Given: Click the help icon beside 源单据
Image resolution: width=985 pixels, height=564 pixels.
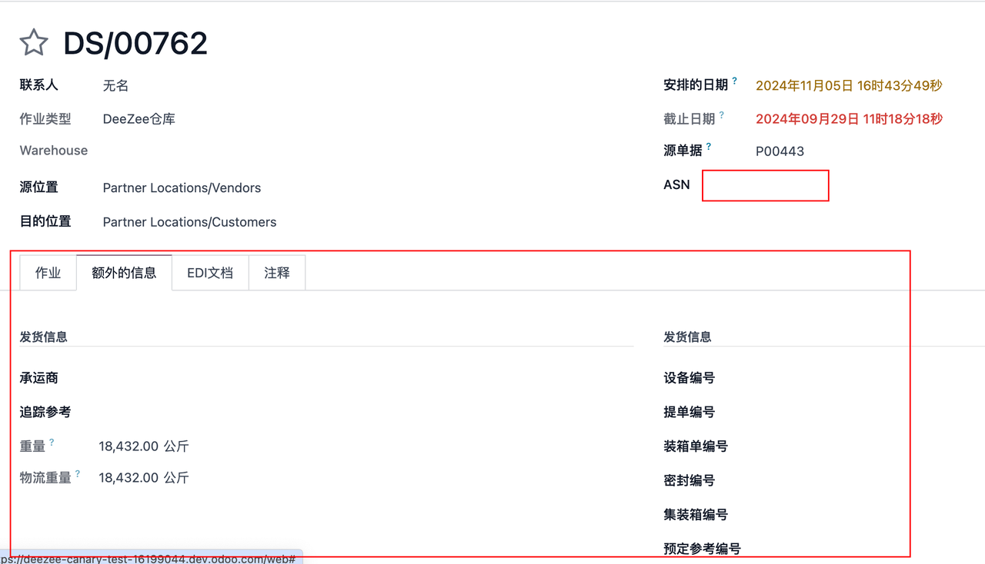Looking at the screenshot, I should pyautogui.click(x=709, y=146).
